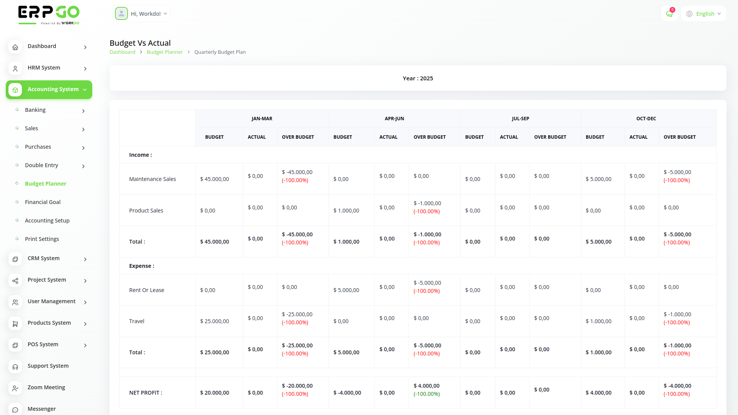Select the User Management people icon

[x=15, y=302]
